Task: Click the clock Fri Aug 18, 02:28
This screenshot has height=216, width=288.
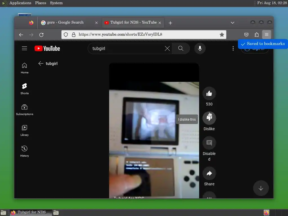Action: [272, 3]
